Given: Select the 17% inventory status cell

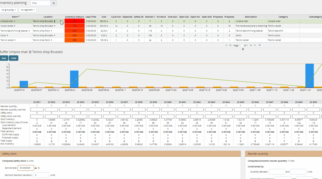Looking at the screenshot, I should [74, 26].
